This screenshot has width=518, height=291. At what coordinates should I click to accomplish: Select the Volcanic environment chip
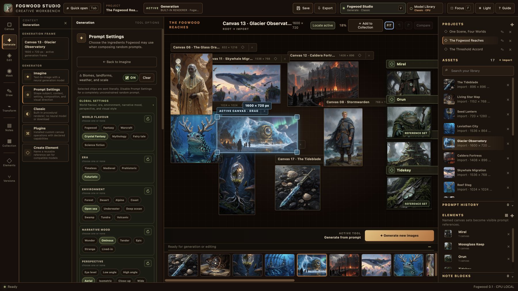[123, 217]
